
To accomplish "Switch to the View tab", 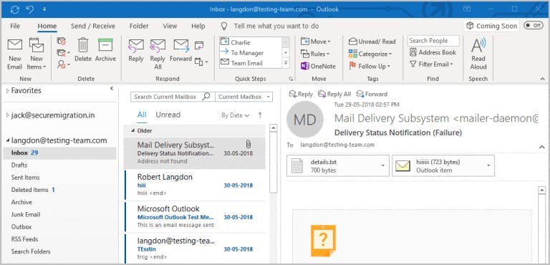I will 170,26.
